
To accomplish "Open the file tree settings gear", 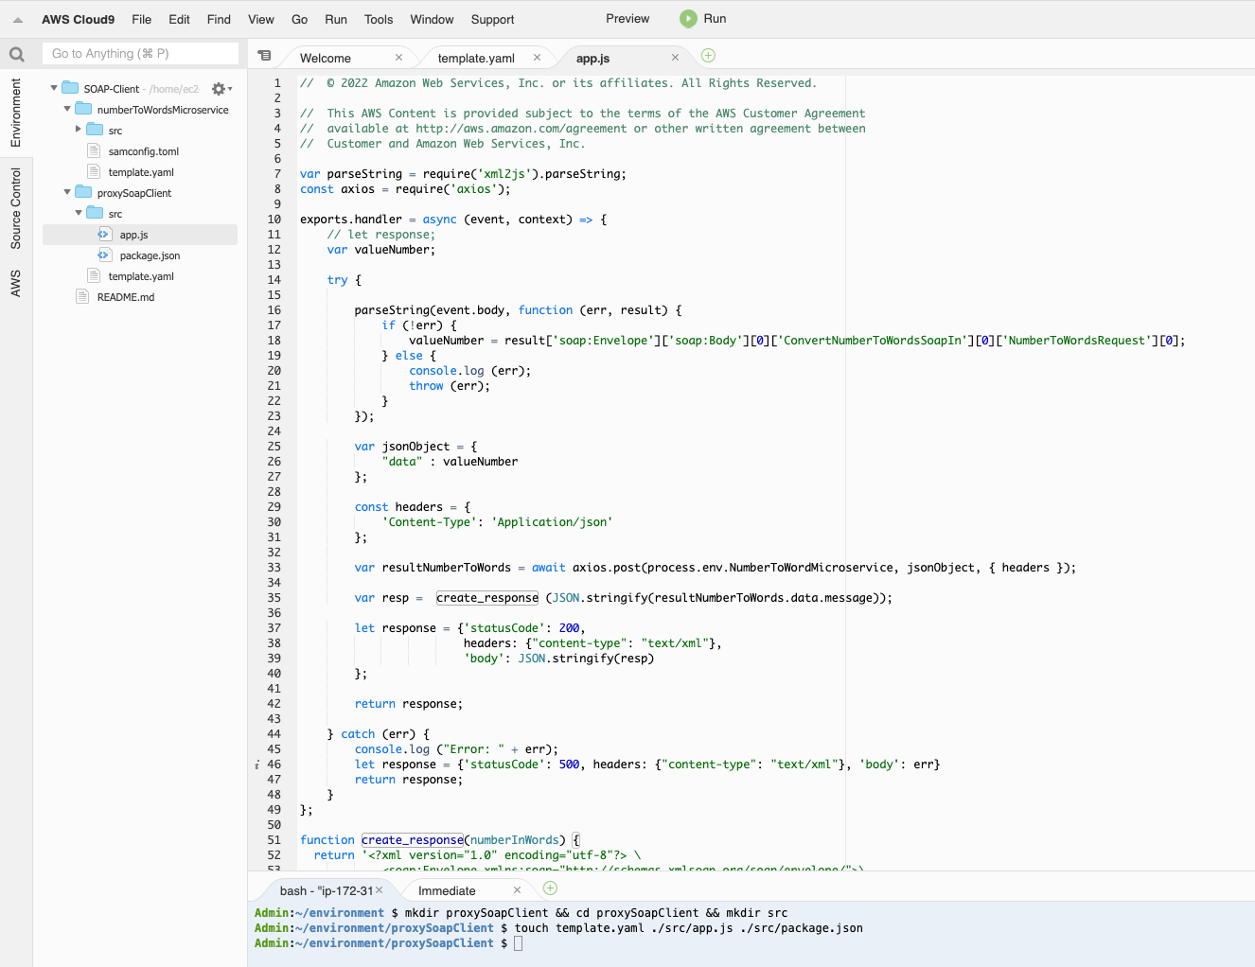I will 219,89.
